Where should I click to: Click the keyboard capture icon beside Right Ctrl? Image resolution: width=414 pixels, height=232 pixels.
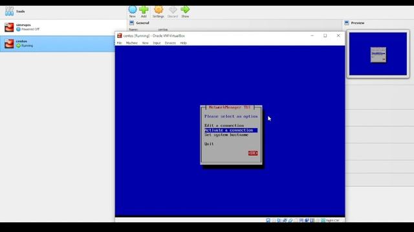pos(323,220)
